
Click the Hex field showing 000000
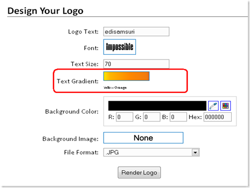(218, 117)
